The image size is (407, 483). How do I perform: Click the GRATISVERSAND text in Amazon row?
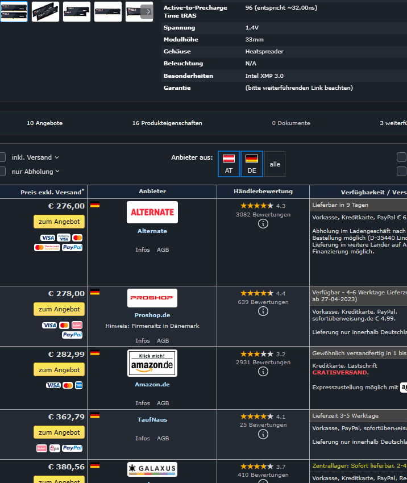point(339,372)
